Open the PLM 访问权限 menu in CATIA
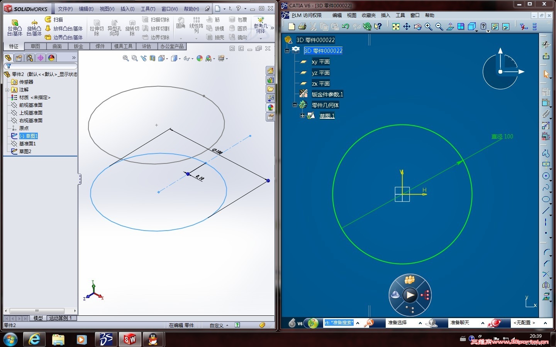 click(307, 15)
